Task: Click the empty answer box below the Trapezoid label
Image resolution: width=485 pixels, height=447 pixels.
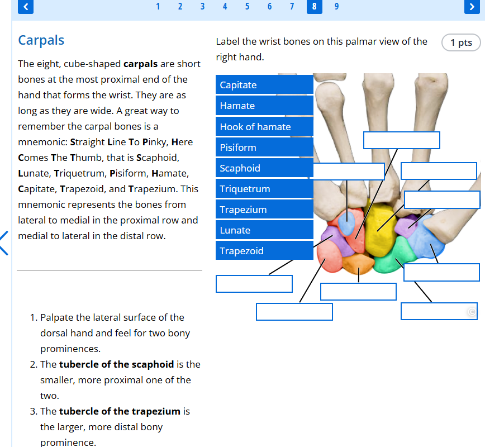Action: pos(254,283)
